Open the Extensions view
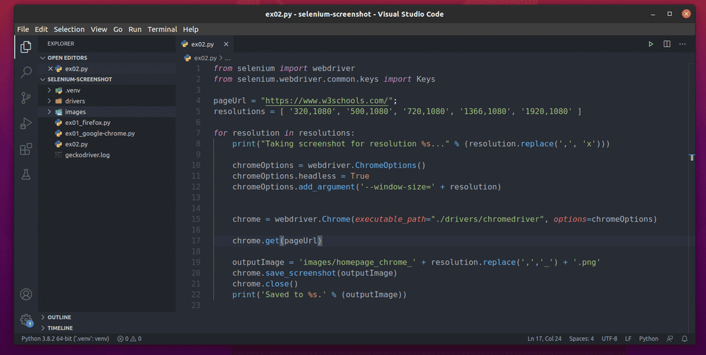Image resolution: width=706 pixels, height=355 pixels. click(26, 148)
